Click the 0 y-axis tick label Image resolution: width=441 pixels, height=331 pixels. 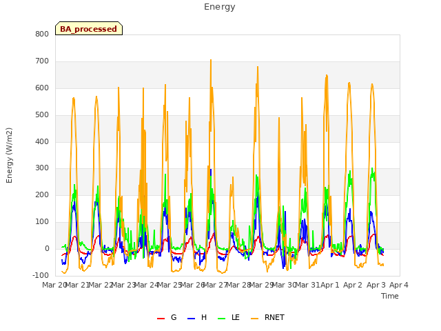click(47, 249)
